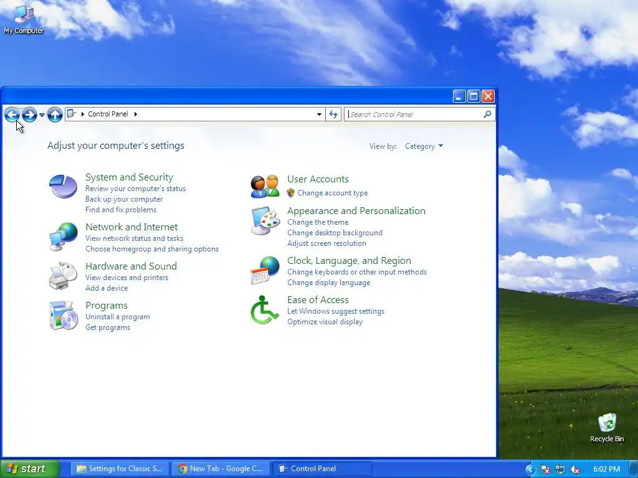The image size is (638, 478).
Task: Click Change desktop background
Action: pos(335,233)
